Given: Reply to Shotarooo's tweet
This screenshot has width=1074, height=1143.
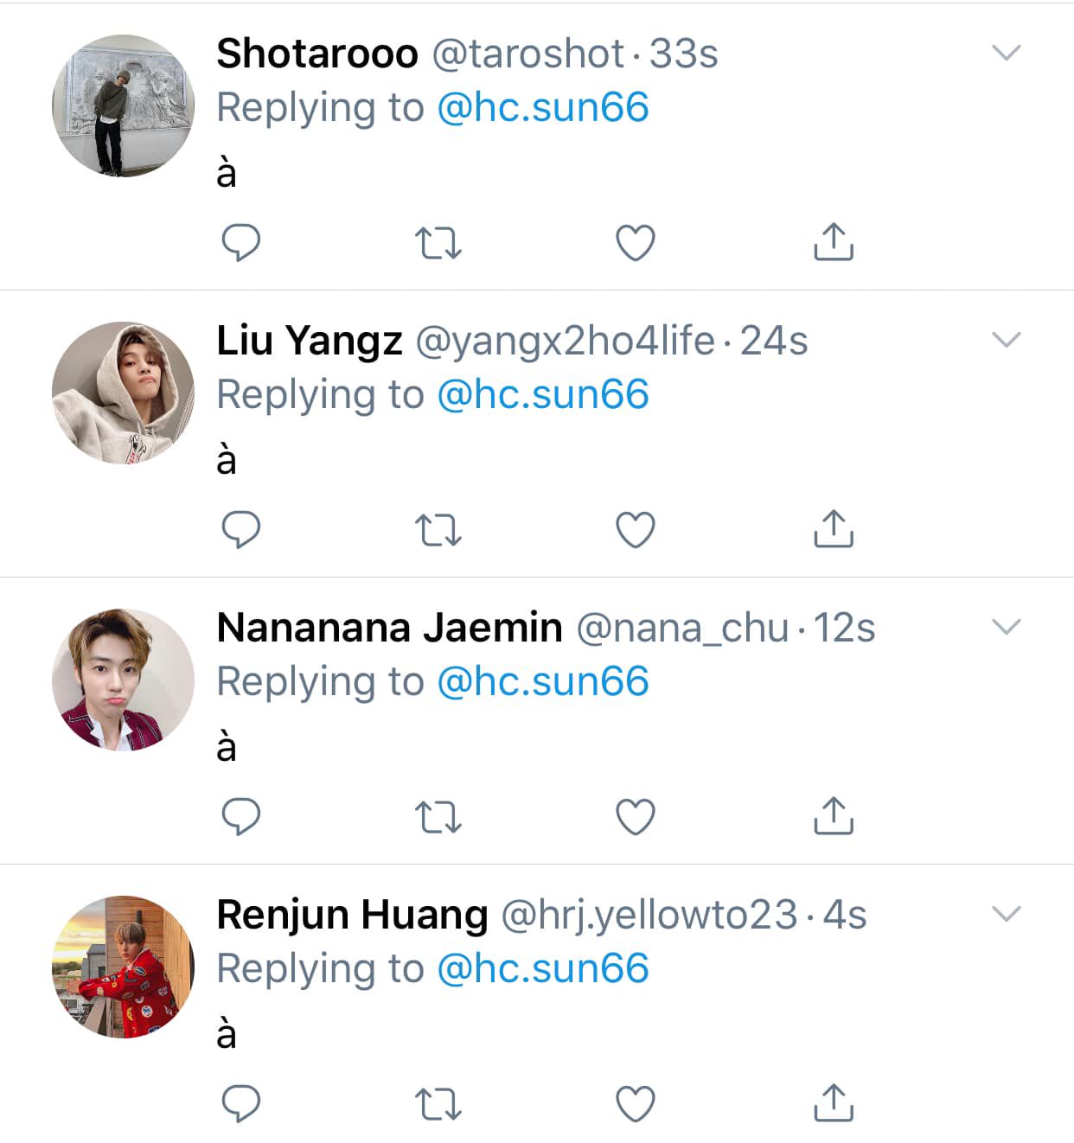Looking at the screenshot, I should (x=241, y=243).
